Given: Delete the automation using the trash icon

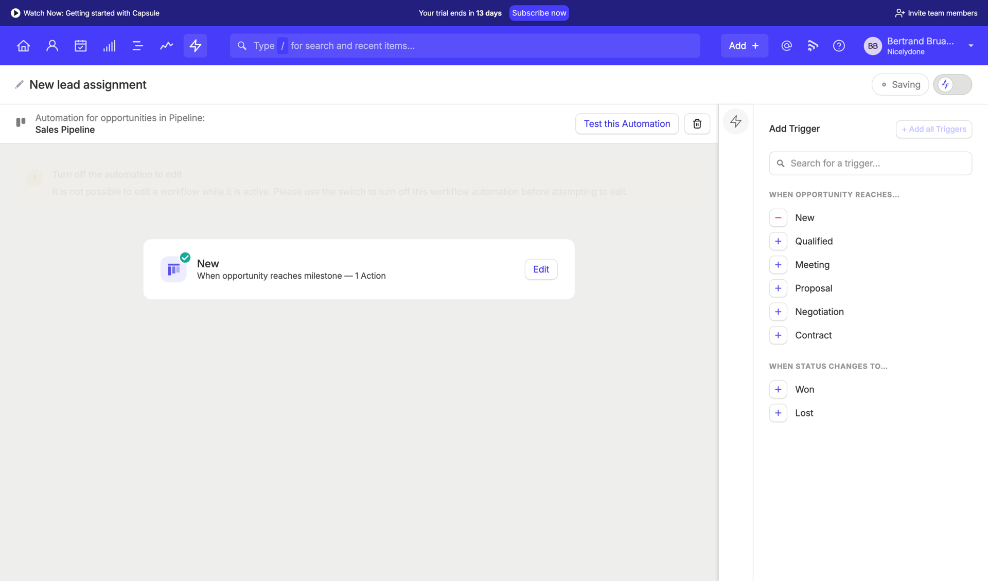Looking at the screenshot, I should [x=697, y=123].
